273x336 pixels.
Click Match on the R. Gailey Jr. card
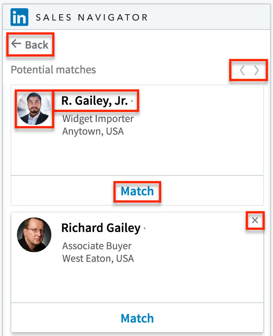pyautogui.click(x=137, y=192)
